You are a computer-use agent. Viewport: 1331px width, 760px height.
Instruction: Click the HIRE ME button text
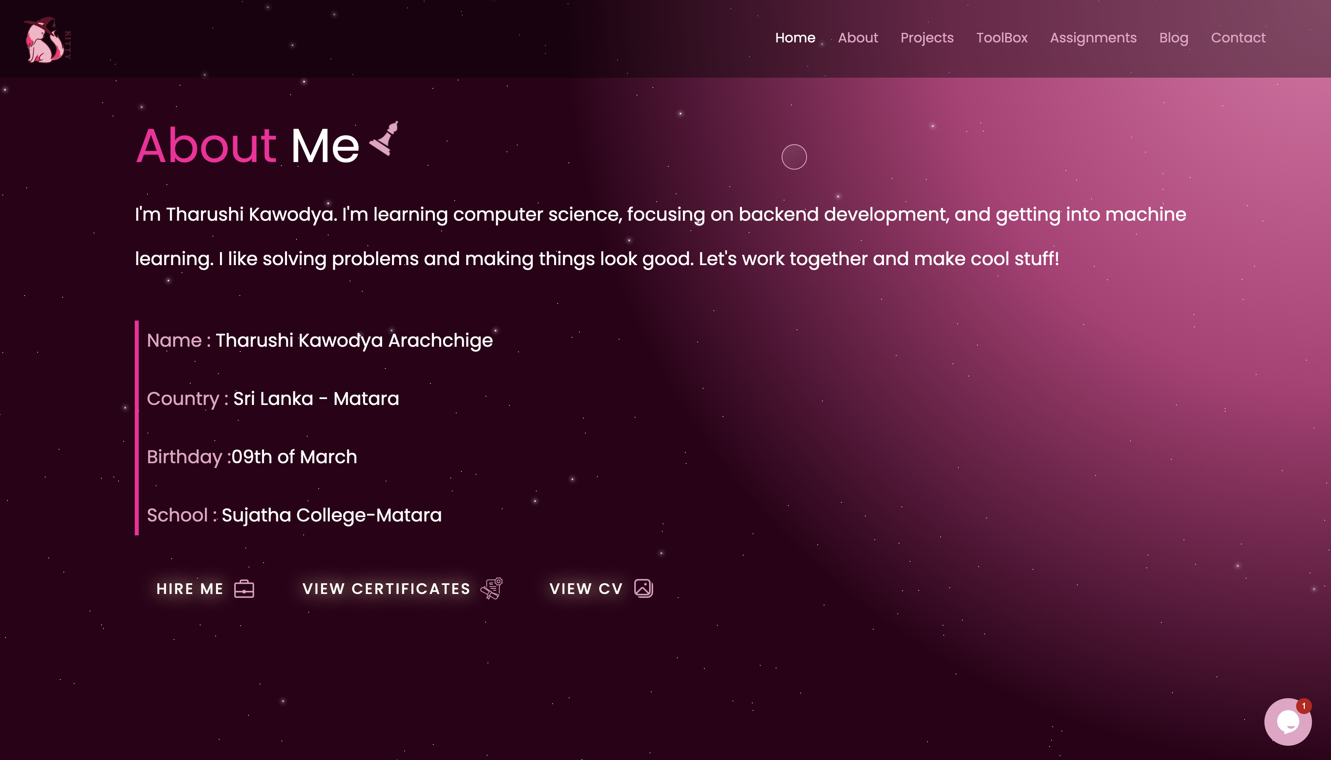[x=190, y=589]
